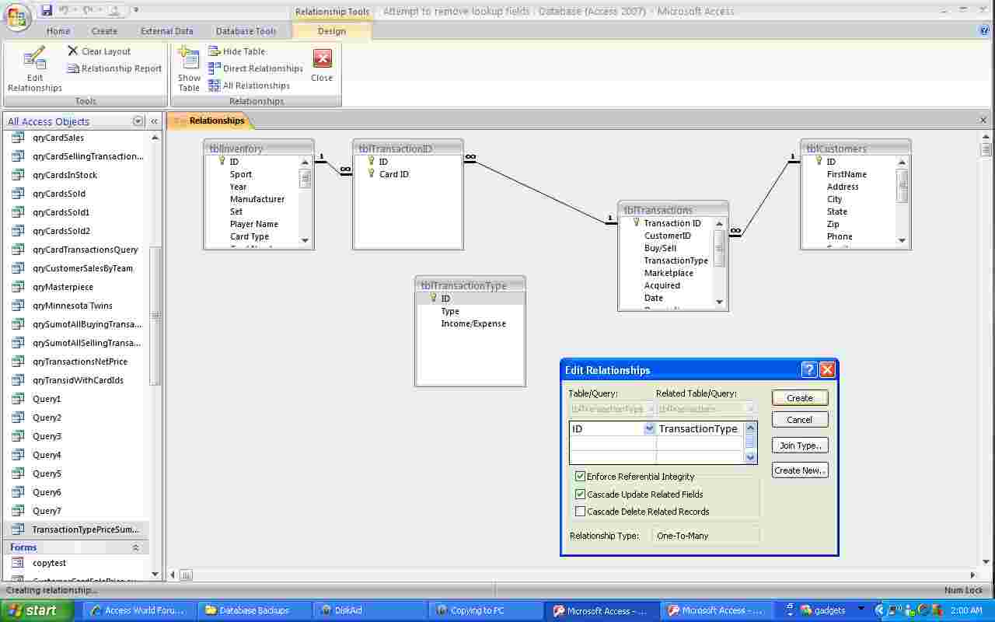This screenshot has width=995, height=622.
Task: Select qryMasterpiece query in navigation pane
Action: (62, 287)
